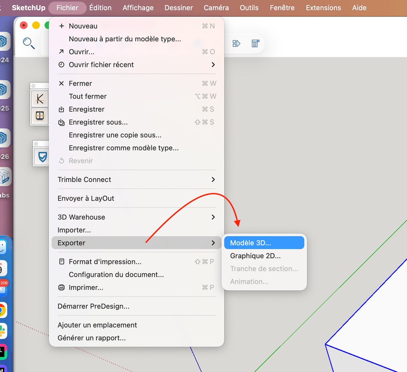Open the Outils menu
Image resolution: width=407 pixels, height=372 pixels.
click(x=249, y=8)
